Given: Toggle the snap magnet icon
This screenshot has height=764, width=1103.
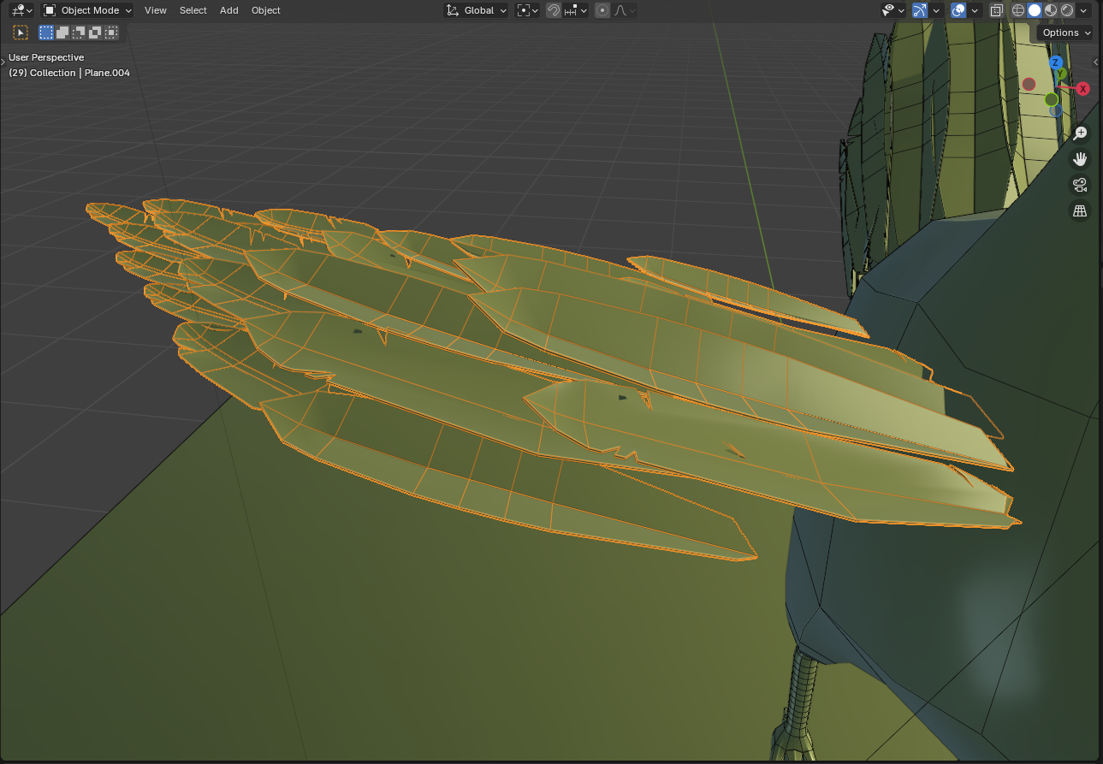Looking at the screenshot, I should 554,10.
